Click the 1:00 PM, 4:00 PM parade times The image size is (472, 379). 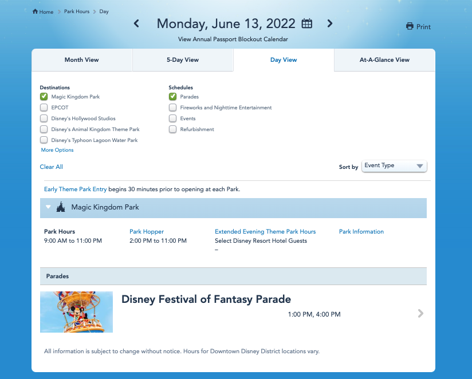(314, 314)
